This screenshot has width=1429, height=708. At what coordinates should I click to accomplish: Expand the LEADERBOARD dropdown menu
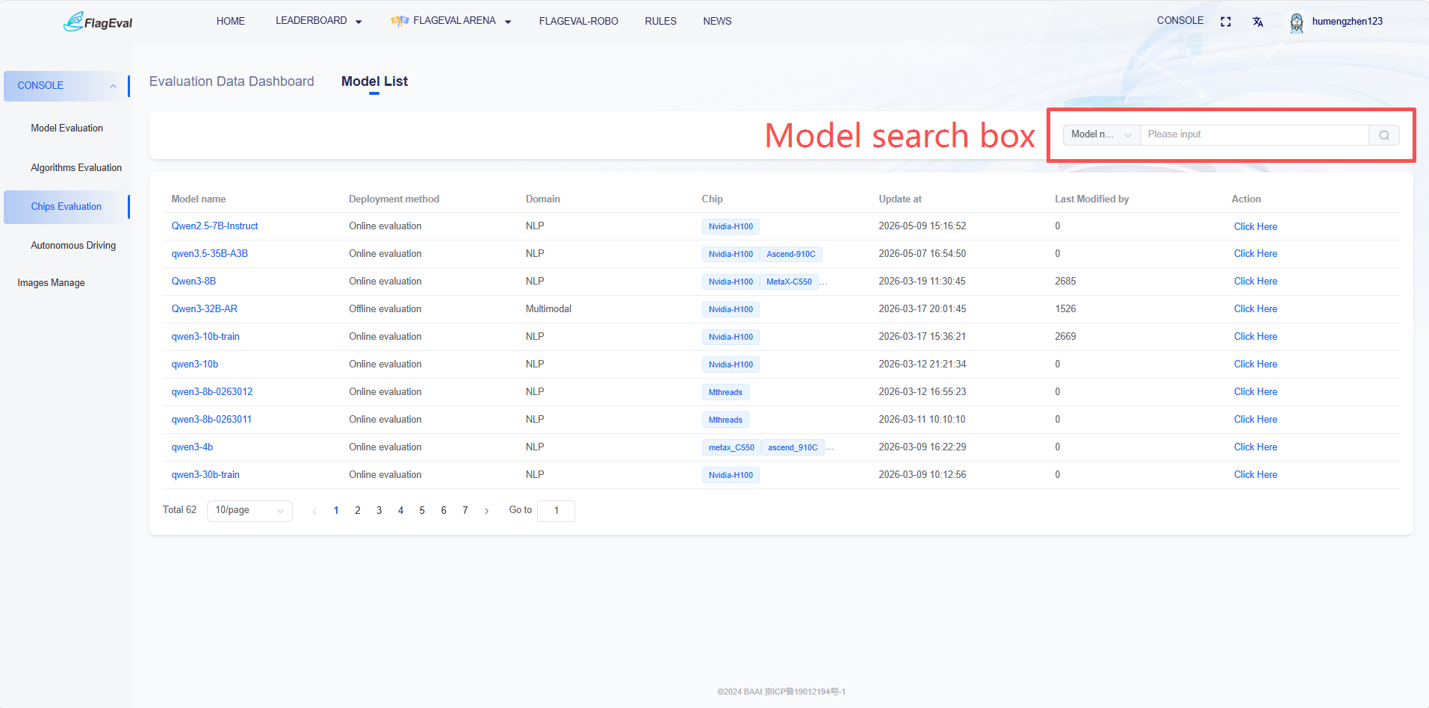tap(318, 21)
